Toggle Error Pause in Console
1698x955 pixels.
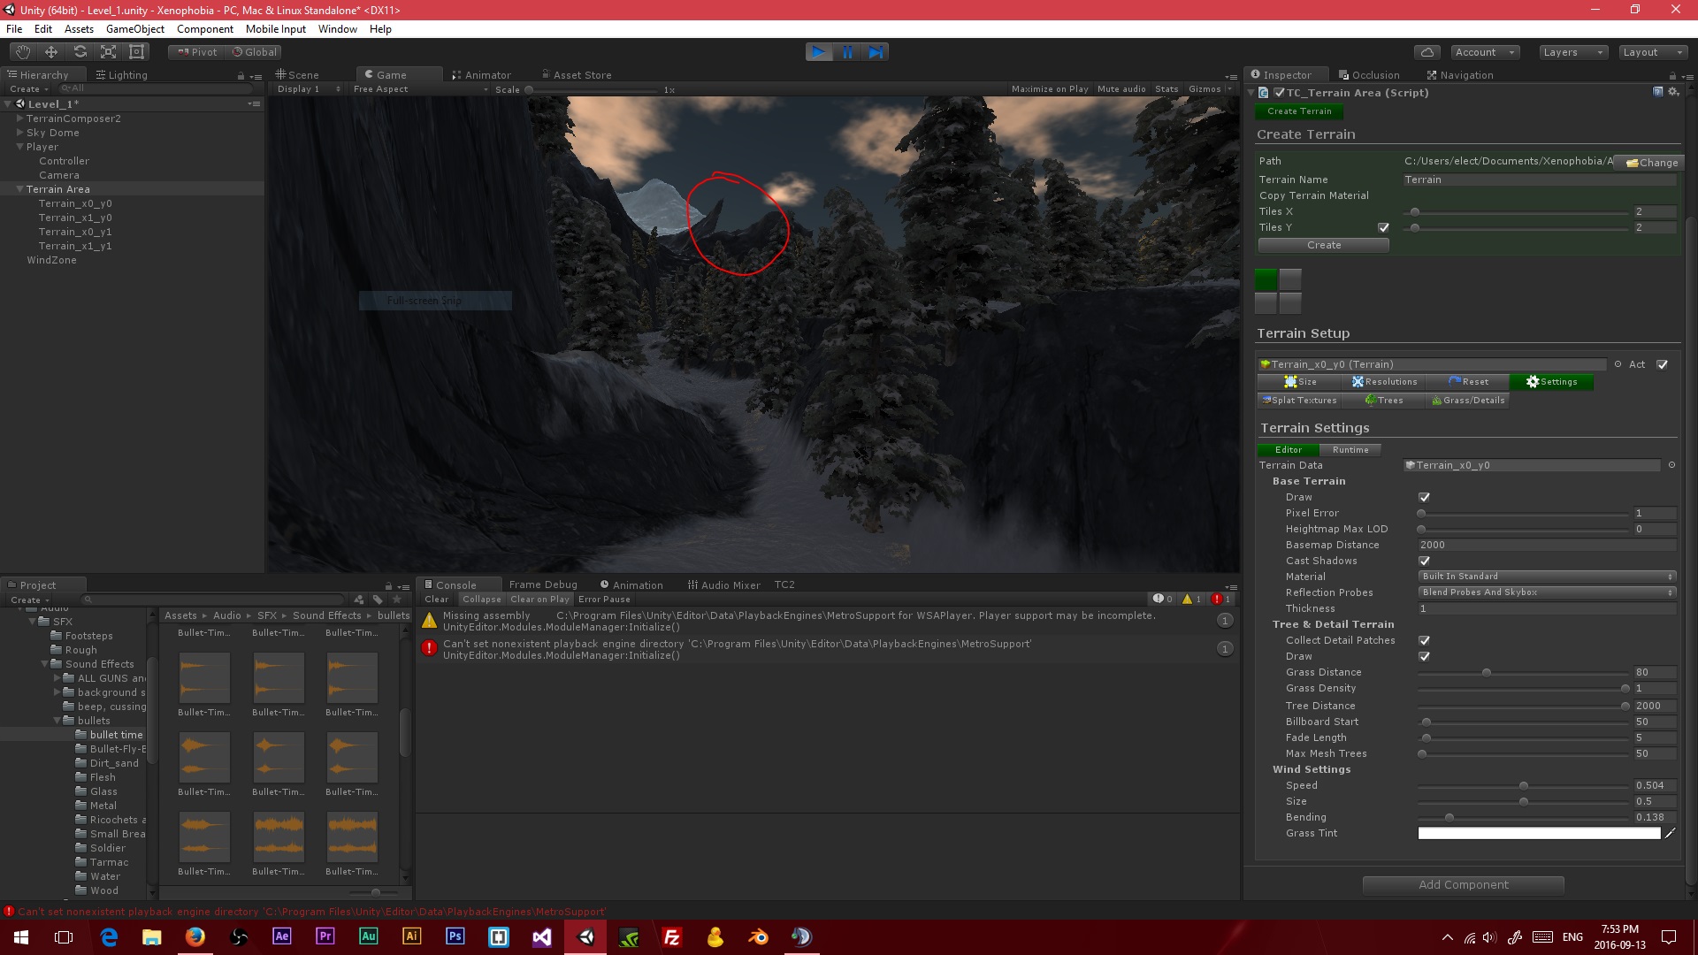click(604, 600)
